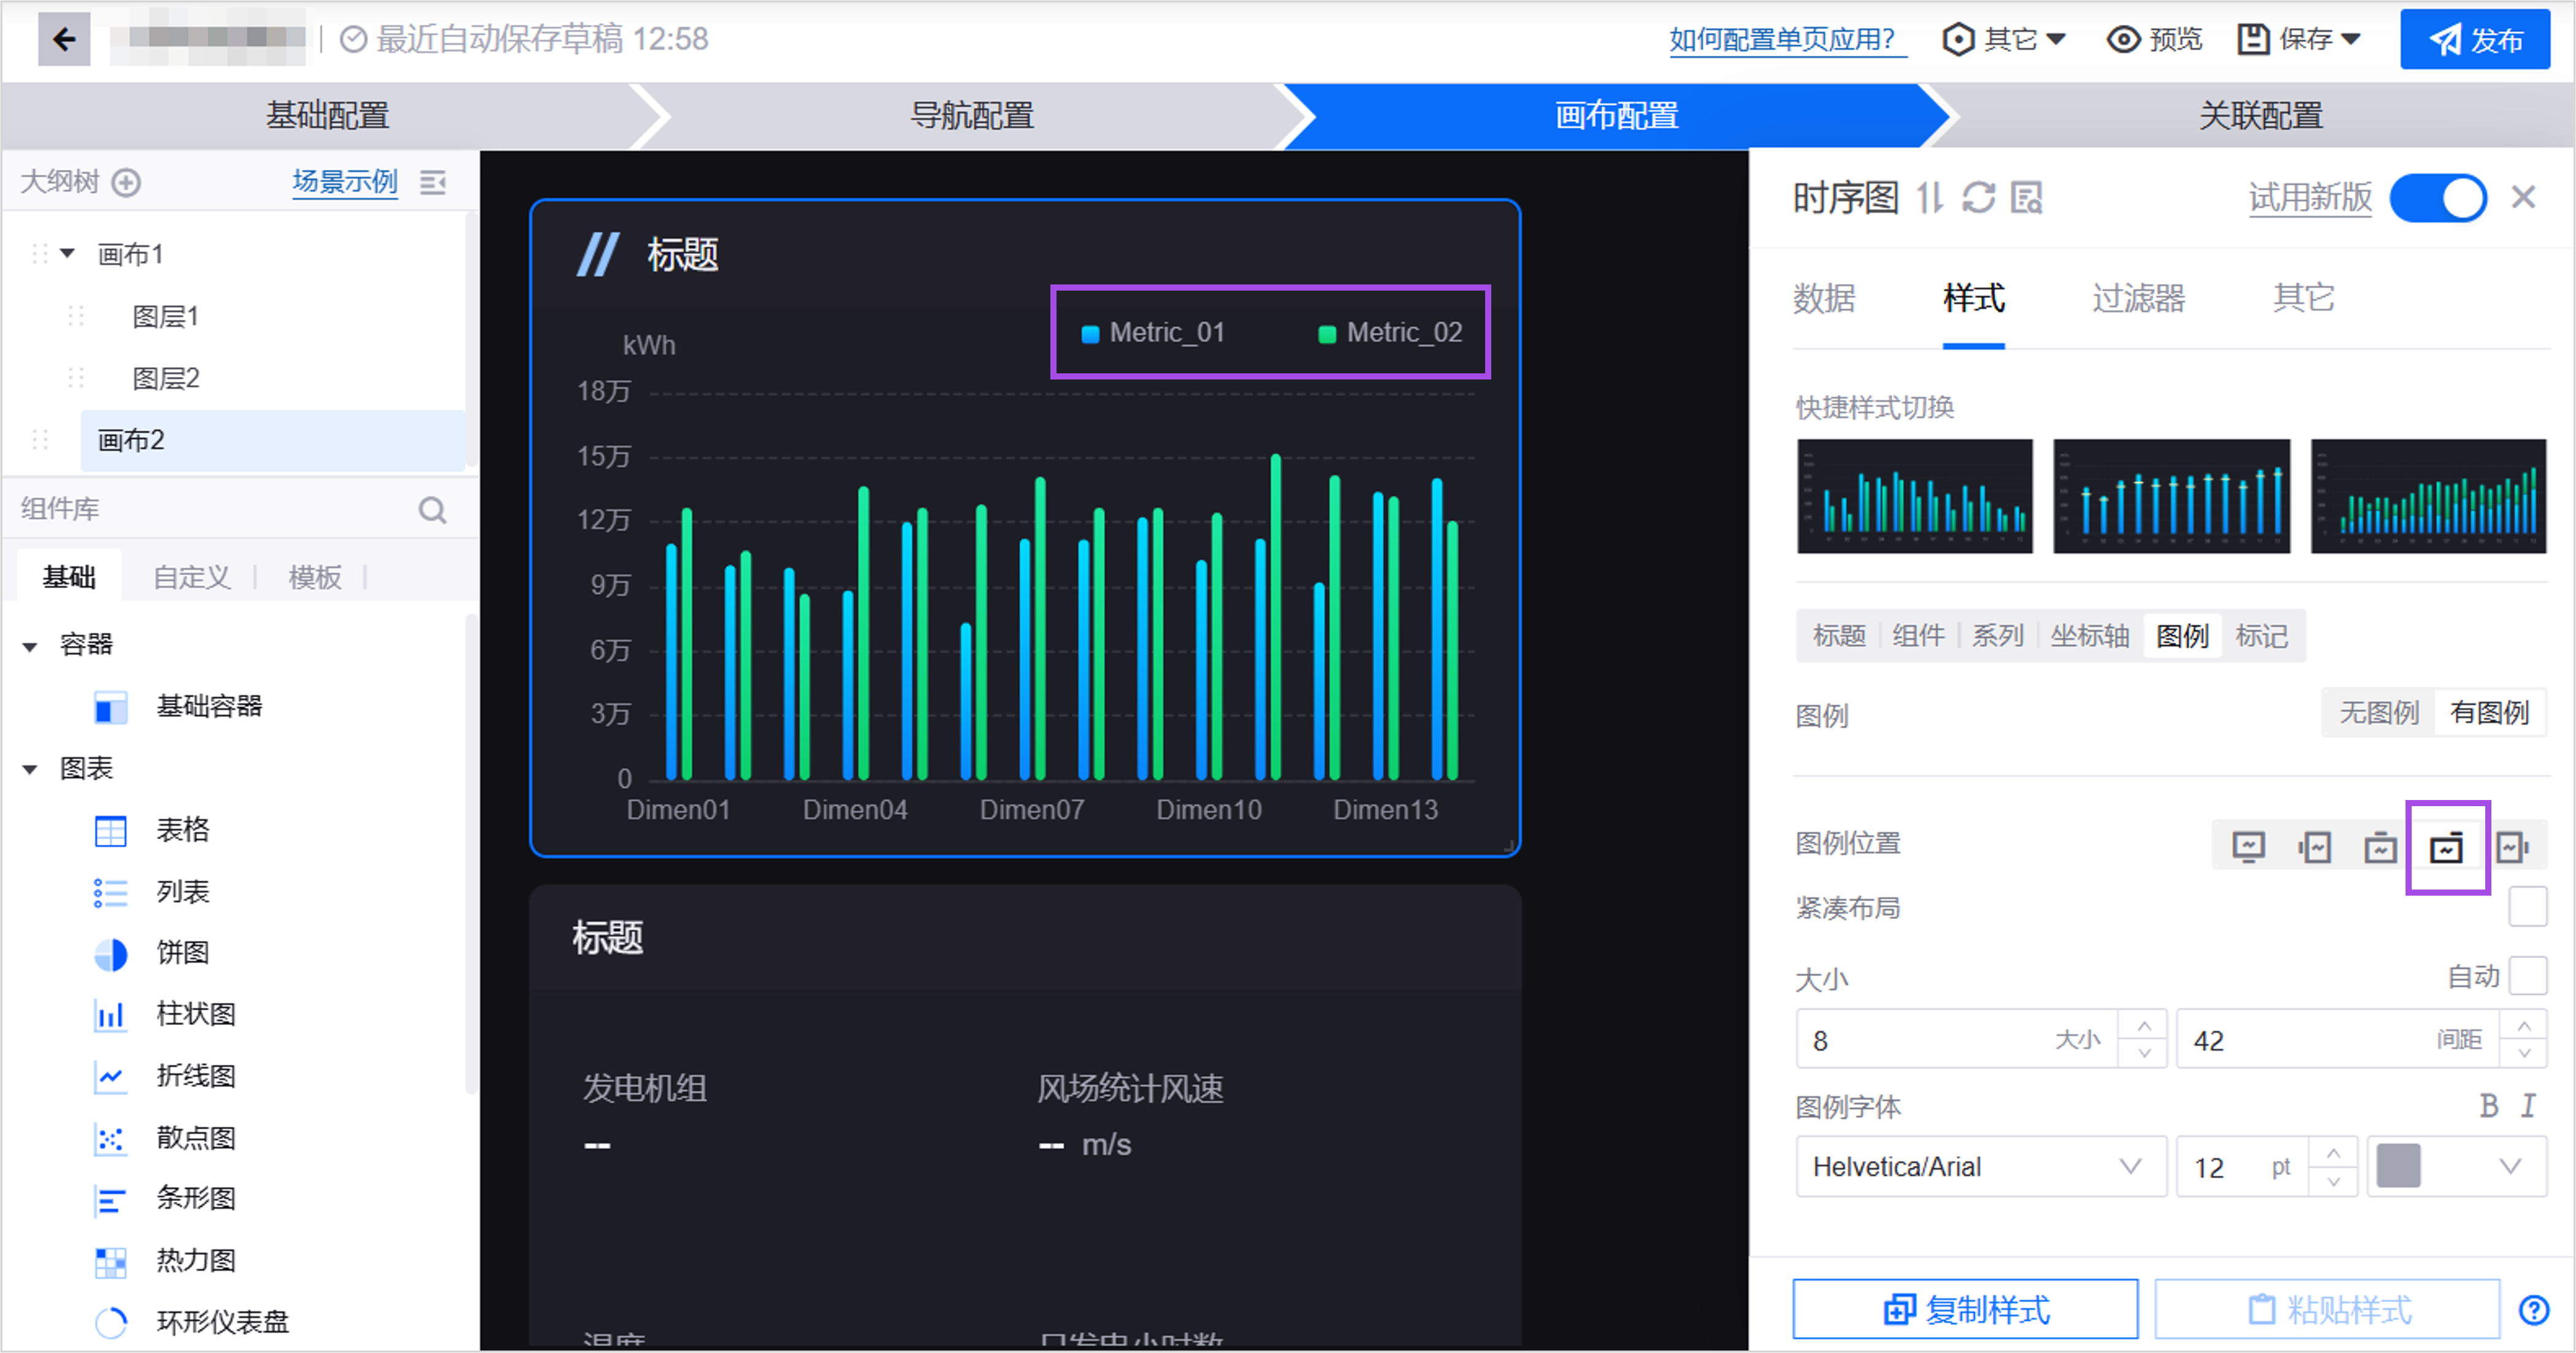Collapse the 画布1 tree node

click(x=67, y=253)
